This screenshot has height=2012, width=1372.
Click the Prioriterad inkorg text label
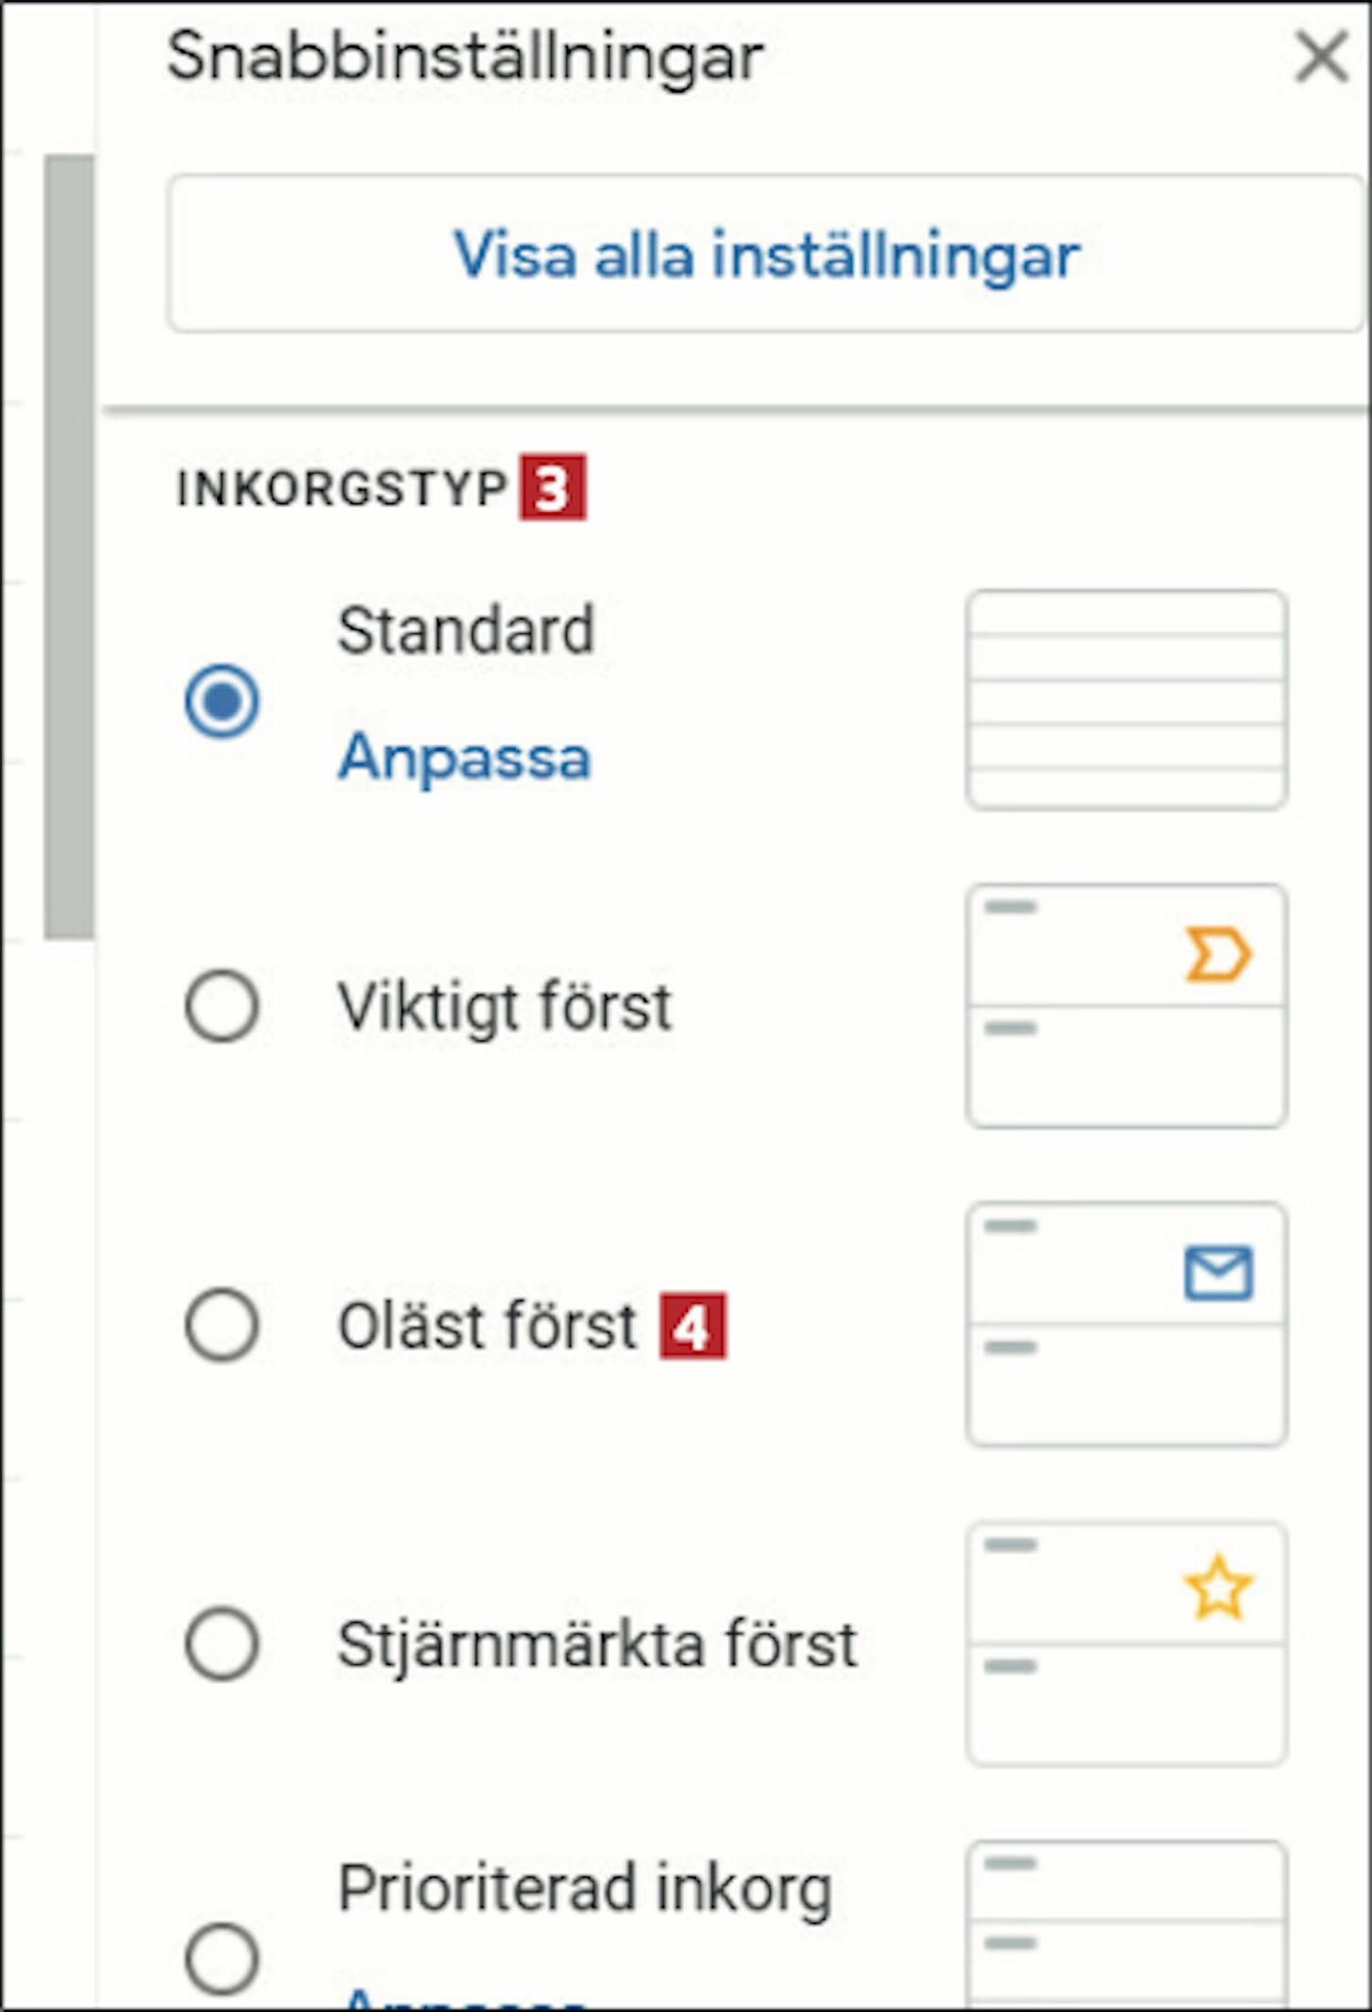coord(584,1888)
